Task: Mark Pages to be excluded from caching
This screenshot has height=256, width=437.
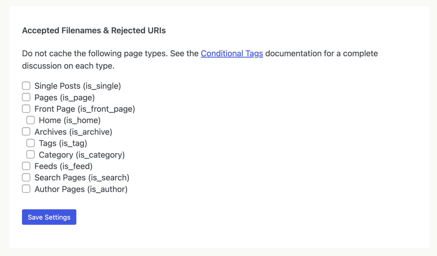Action: [26, 97]
